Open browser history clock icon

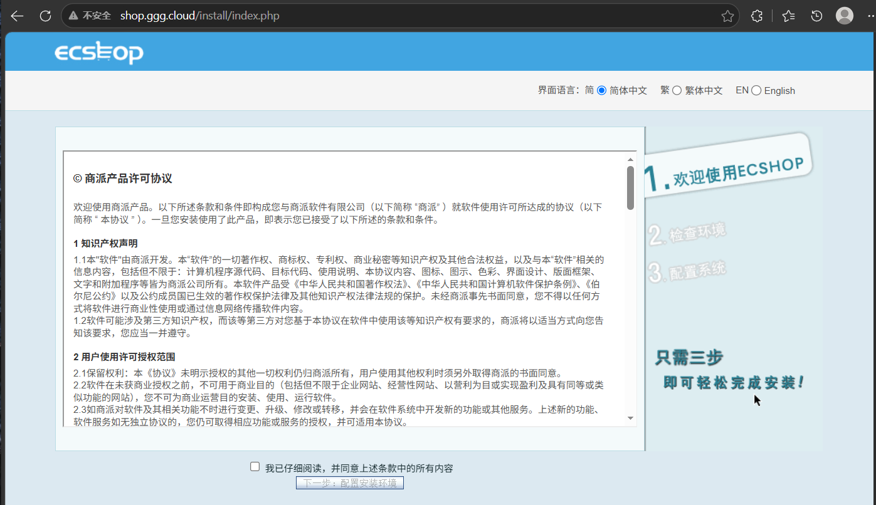point(816,16)
